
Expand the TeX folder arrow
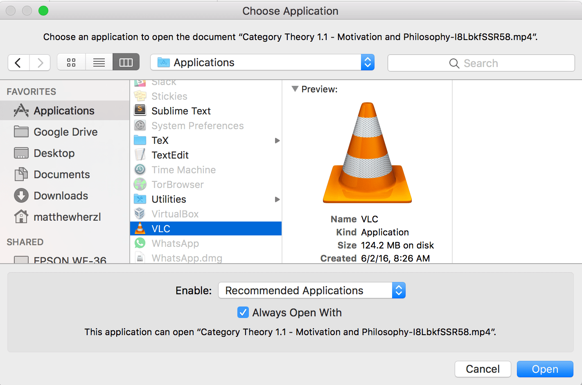(x=277, y=140)
